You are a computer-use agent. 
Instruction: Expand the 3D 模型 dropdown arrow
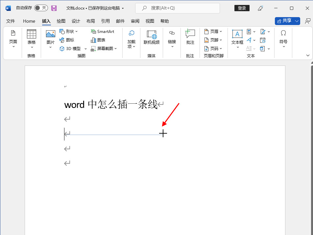click(85, 49)
